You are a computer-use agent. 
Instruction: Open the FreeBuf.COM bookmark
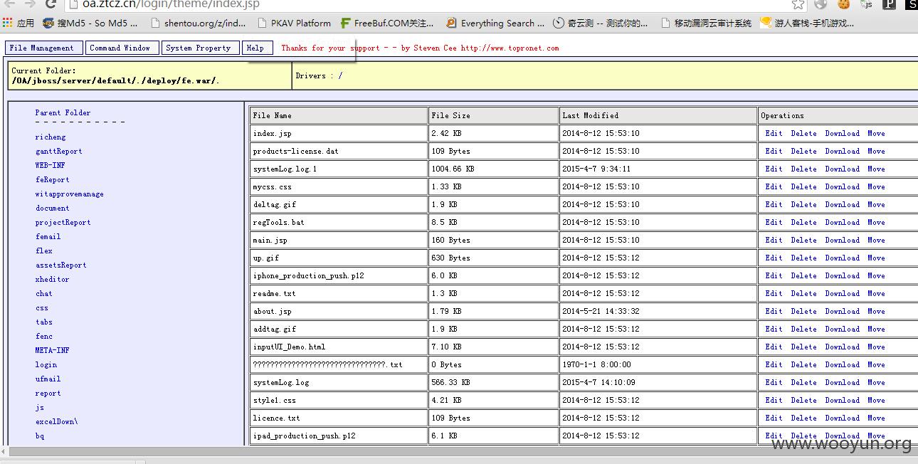tap(387, 23)
